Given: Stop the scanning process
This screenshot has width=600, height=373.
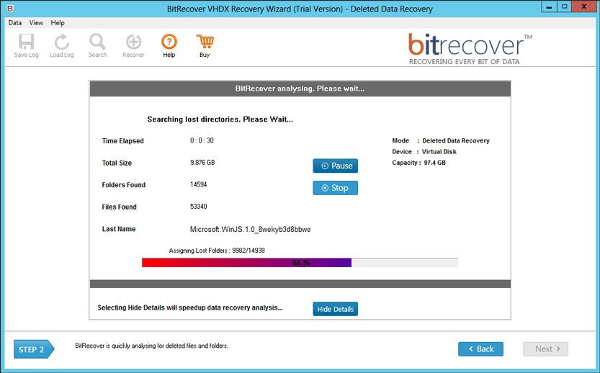Looking at the screenshot, I should [335, 188].
